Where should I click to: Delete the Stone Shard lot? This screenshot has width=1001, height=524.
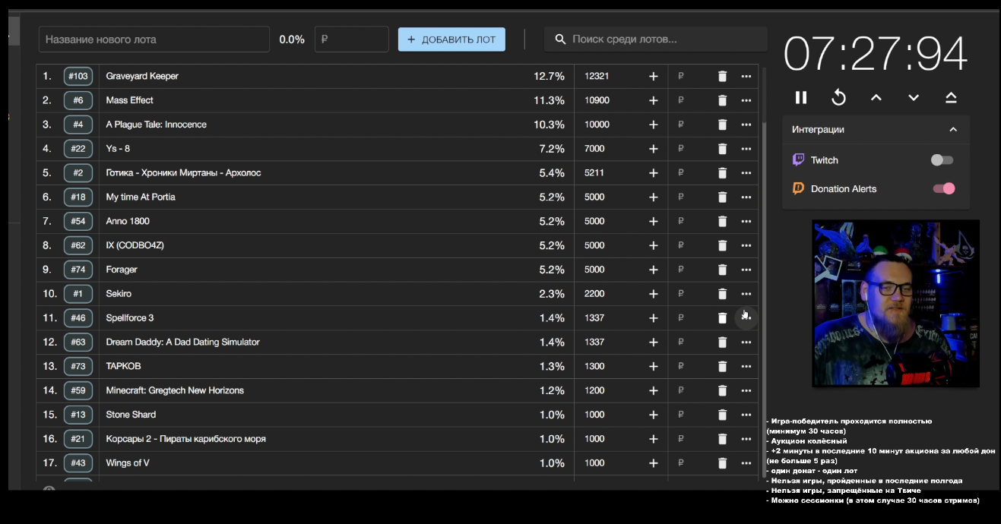(x=722, y=415)
